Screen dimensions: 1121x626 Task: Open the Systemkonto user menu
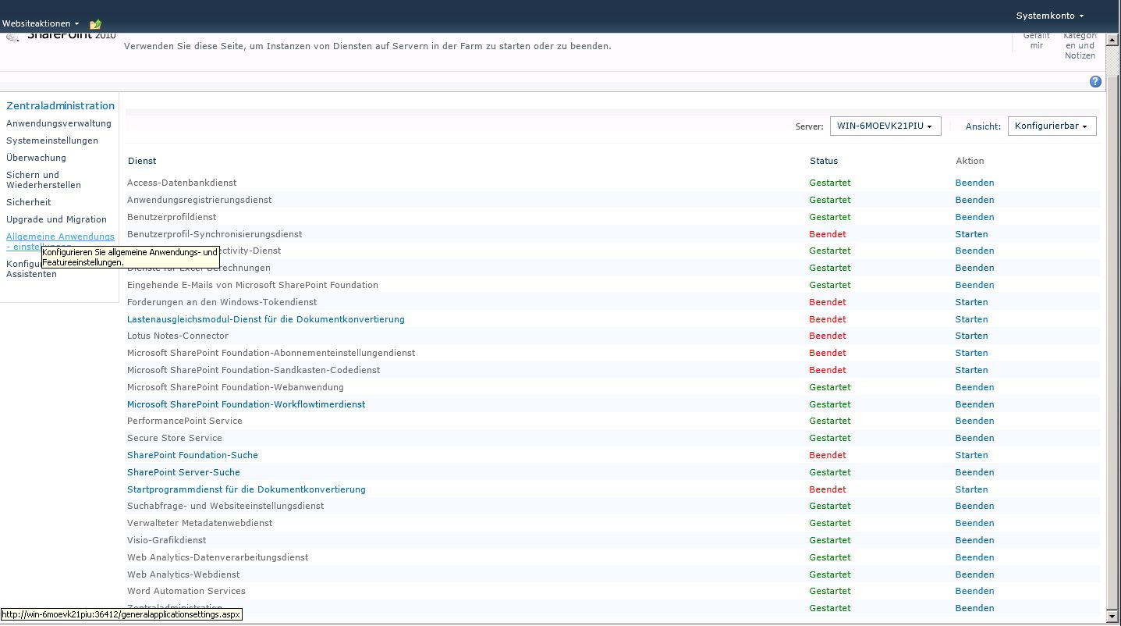(x=1049, y=16)
